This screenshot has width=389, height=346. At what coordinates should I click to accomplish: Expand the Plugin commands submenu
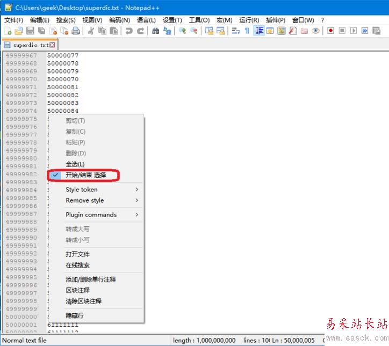(x=95, y=215)
